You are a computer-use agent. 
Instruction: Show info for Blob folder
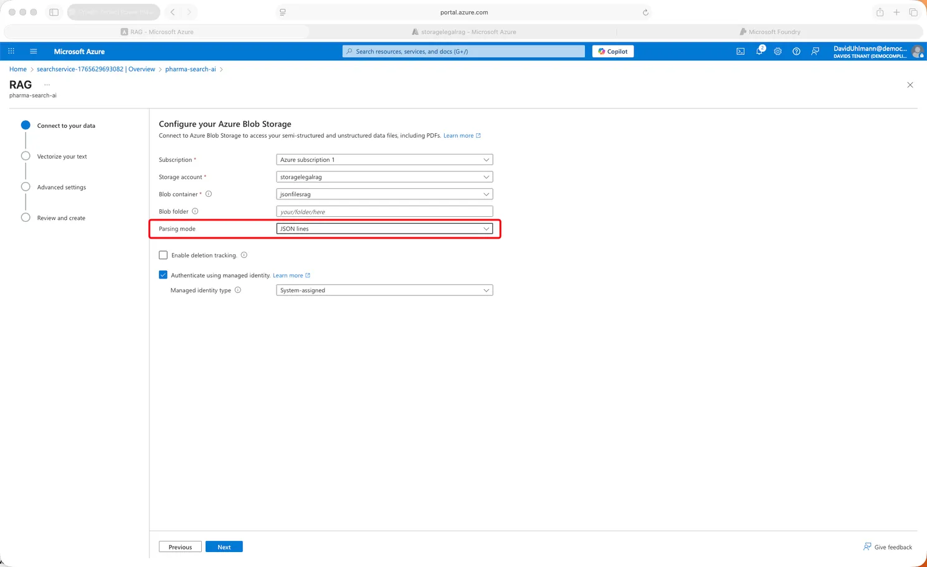(195, 211)
